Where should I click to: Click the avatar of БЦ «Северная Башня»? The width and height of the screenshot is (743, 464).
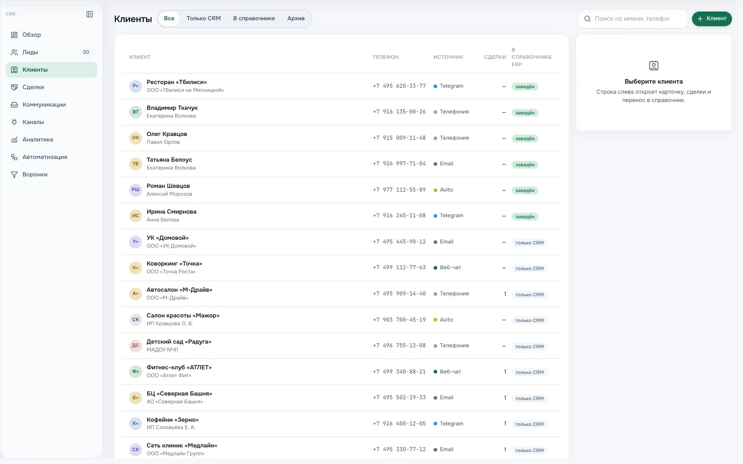(136, 398)
